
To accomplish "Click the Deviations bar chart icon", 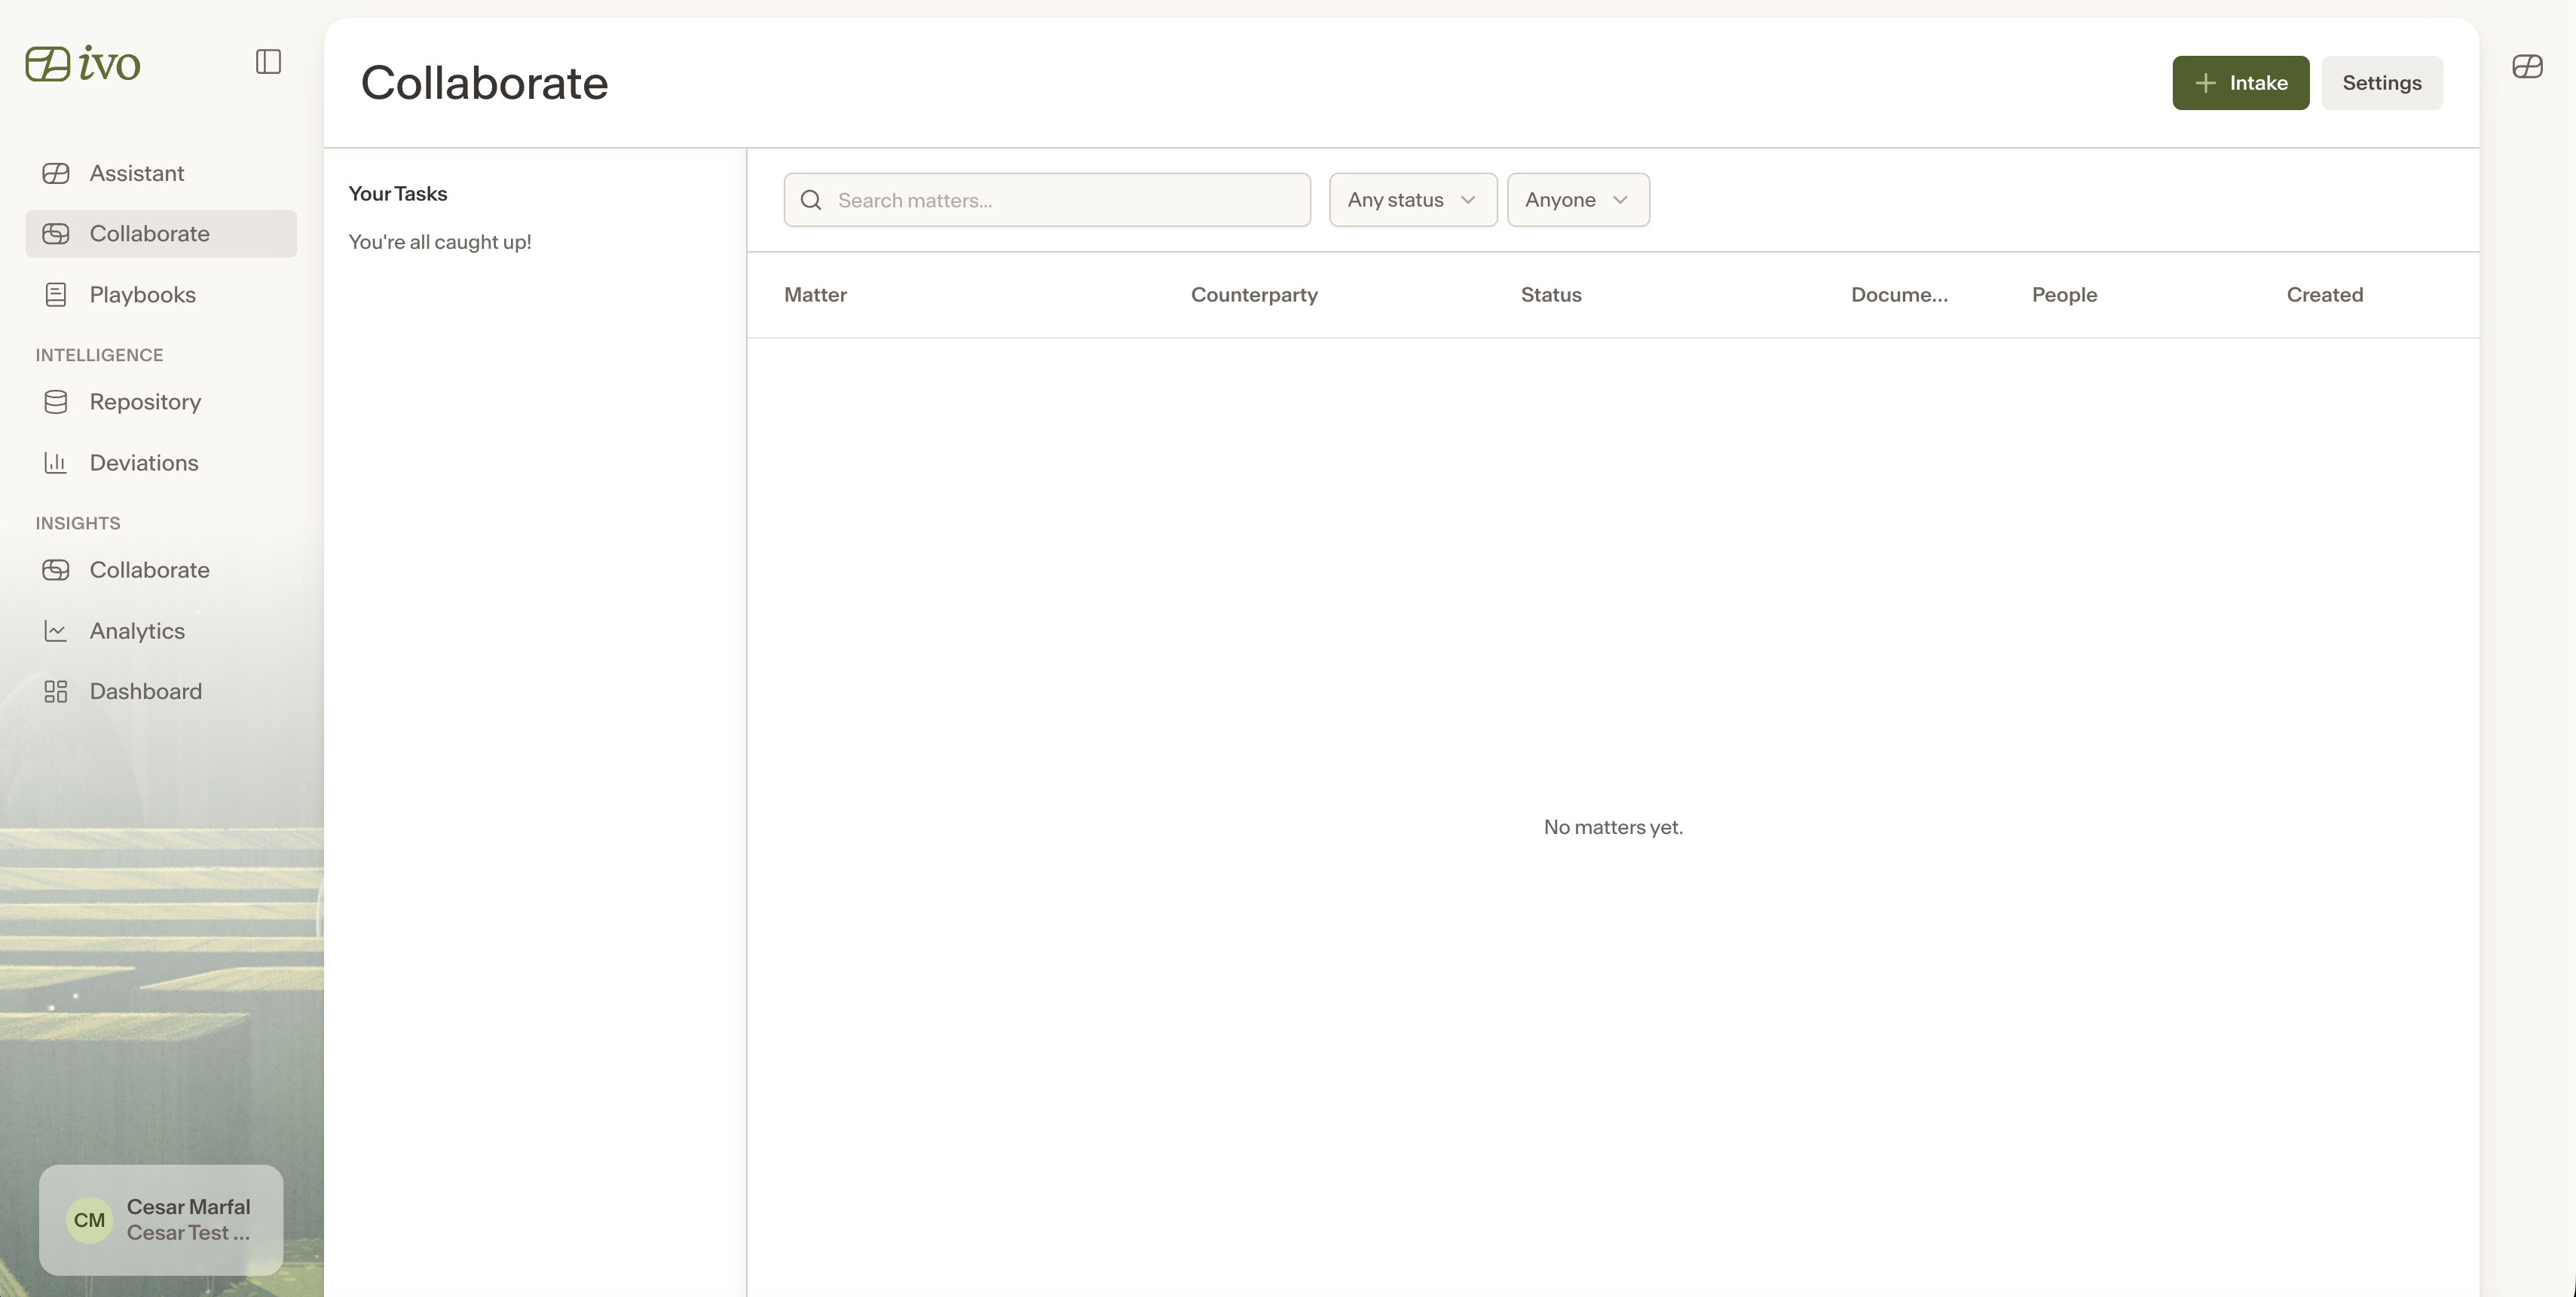I will click(x=56, y=462).
